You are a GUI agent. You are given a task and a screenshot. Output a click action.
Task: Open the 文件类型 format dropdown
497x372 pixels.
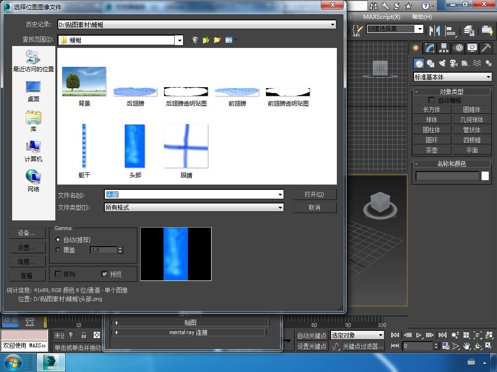280,207
